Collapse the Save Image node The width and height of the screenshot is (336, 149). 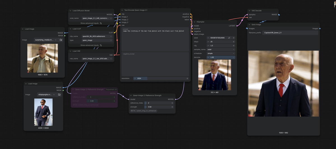point(249,25)
